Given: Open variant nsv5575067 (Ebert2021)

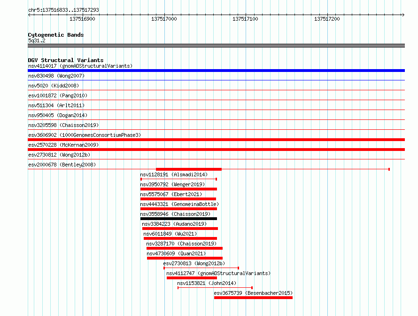Looking at the screenshot, I should (x=171, y=194).
